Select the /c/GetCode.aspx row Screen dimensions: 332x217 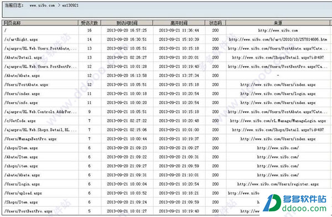tap(166, 121)
